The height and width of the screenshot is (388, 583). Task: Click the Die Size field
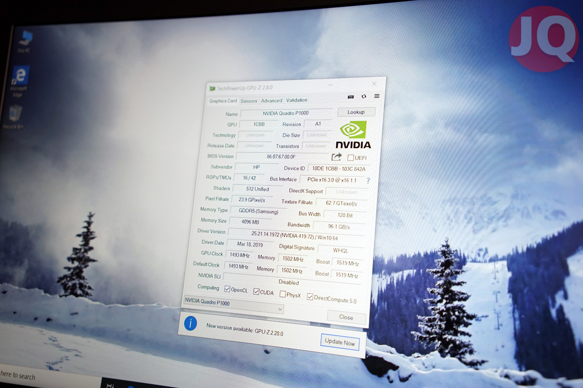(x=317, y=135)
